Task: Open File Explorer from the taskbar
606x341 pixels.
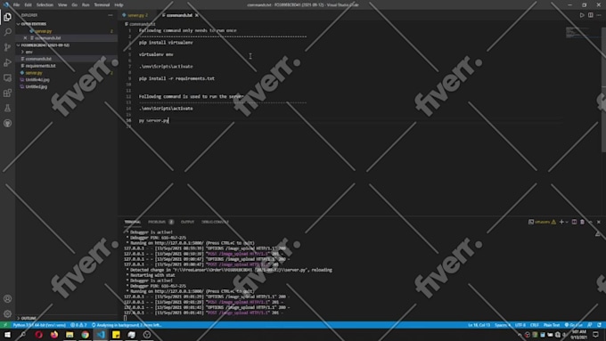Action: pos(70,335)
